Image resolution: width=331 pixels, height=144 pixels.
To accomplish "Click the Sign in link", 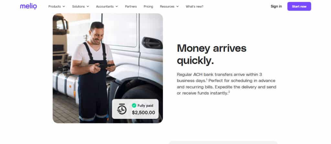I will (276, 6).
